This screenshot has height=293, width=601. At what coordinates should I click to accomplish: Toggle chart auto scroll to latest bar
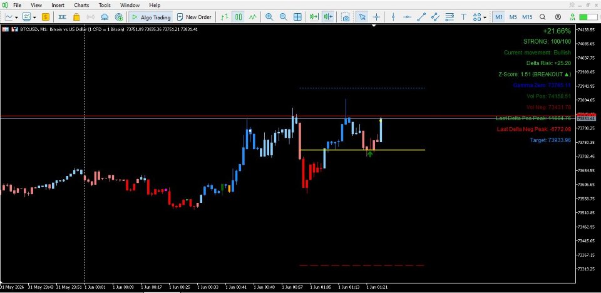coord(314,17)
